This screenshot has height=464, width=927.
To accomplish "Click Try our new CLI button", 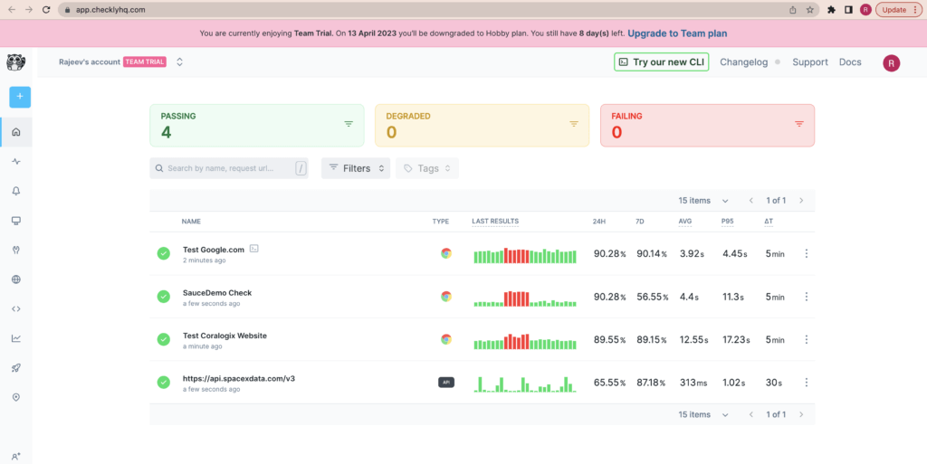I will click(661, 62).
